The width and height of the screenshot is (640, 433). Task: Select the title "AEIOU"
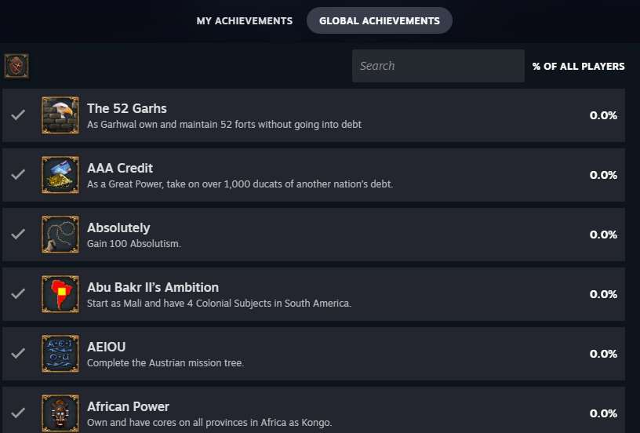106,347
